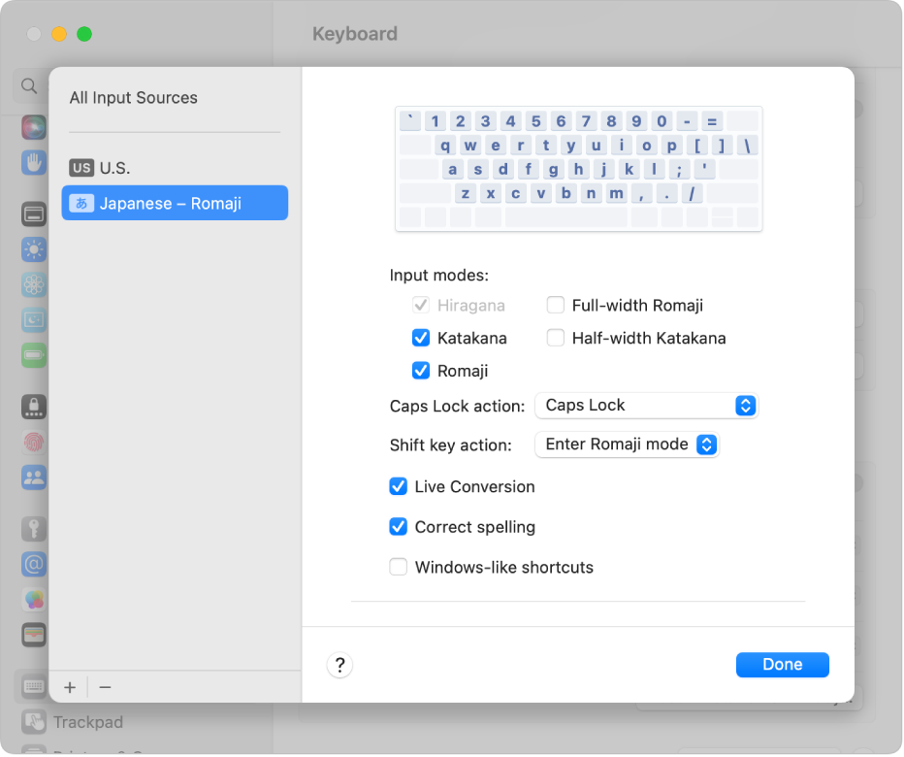The image size is (904, 757).
Task: Open the Caps Lock action dropdown
Action: coord(646,406)
